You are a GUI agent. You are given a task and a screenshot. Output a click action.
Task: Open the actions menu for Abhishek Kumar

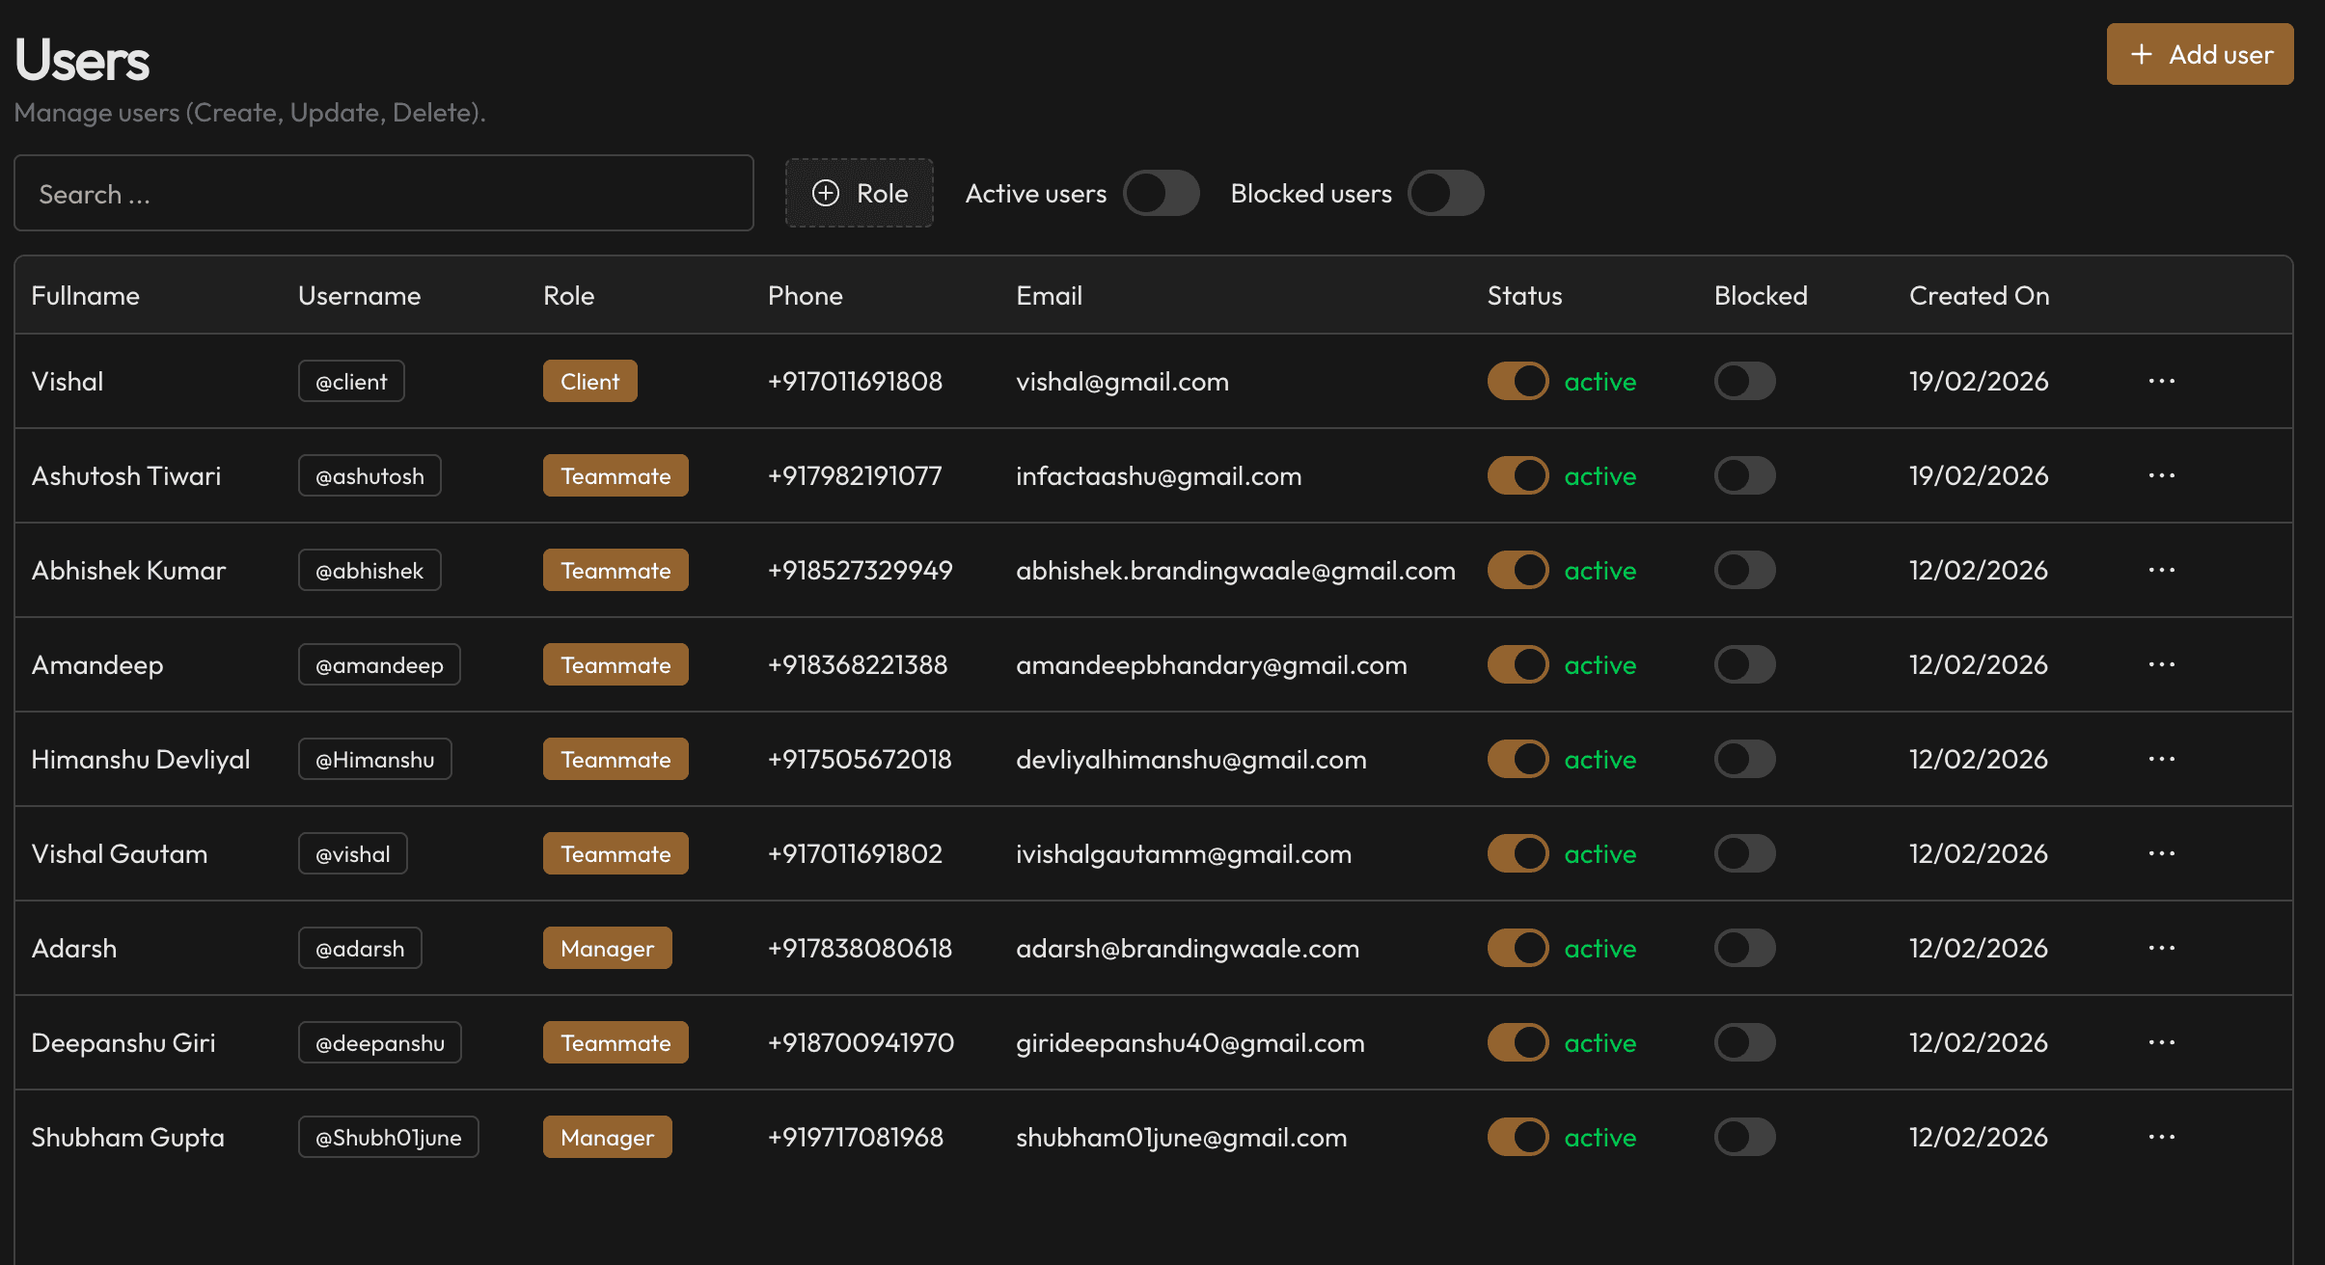(2161, 570)
